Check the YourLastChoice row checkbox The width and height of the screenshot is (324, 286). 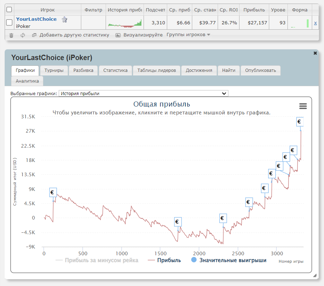tap(9, 23)
